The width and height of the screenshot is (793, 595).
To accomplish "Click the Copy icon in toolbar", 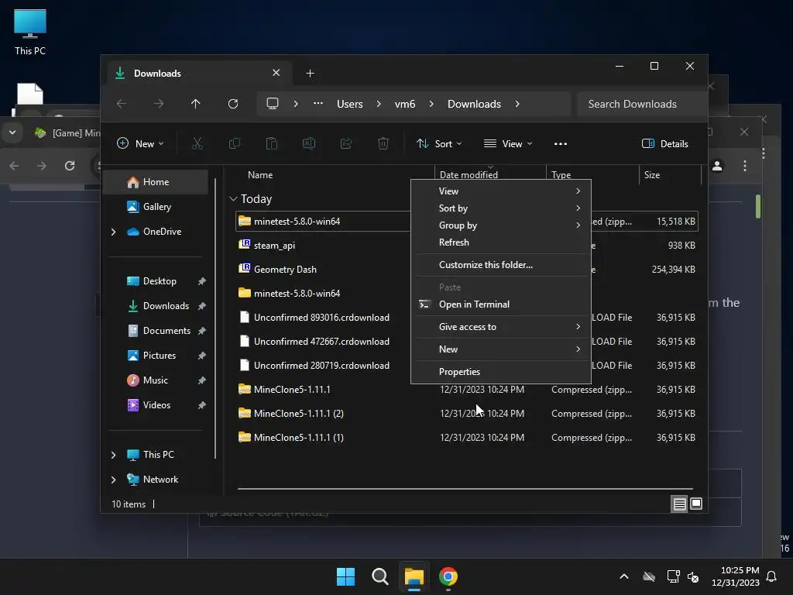I will pos(235,143).
